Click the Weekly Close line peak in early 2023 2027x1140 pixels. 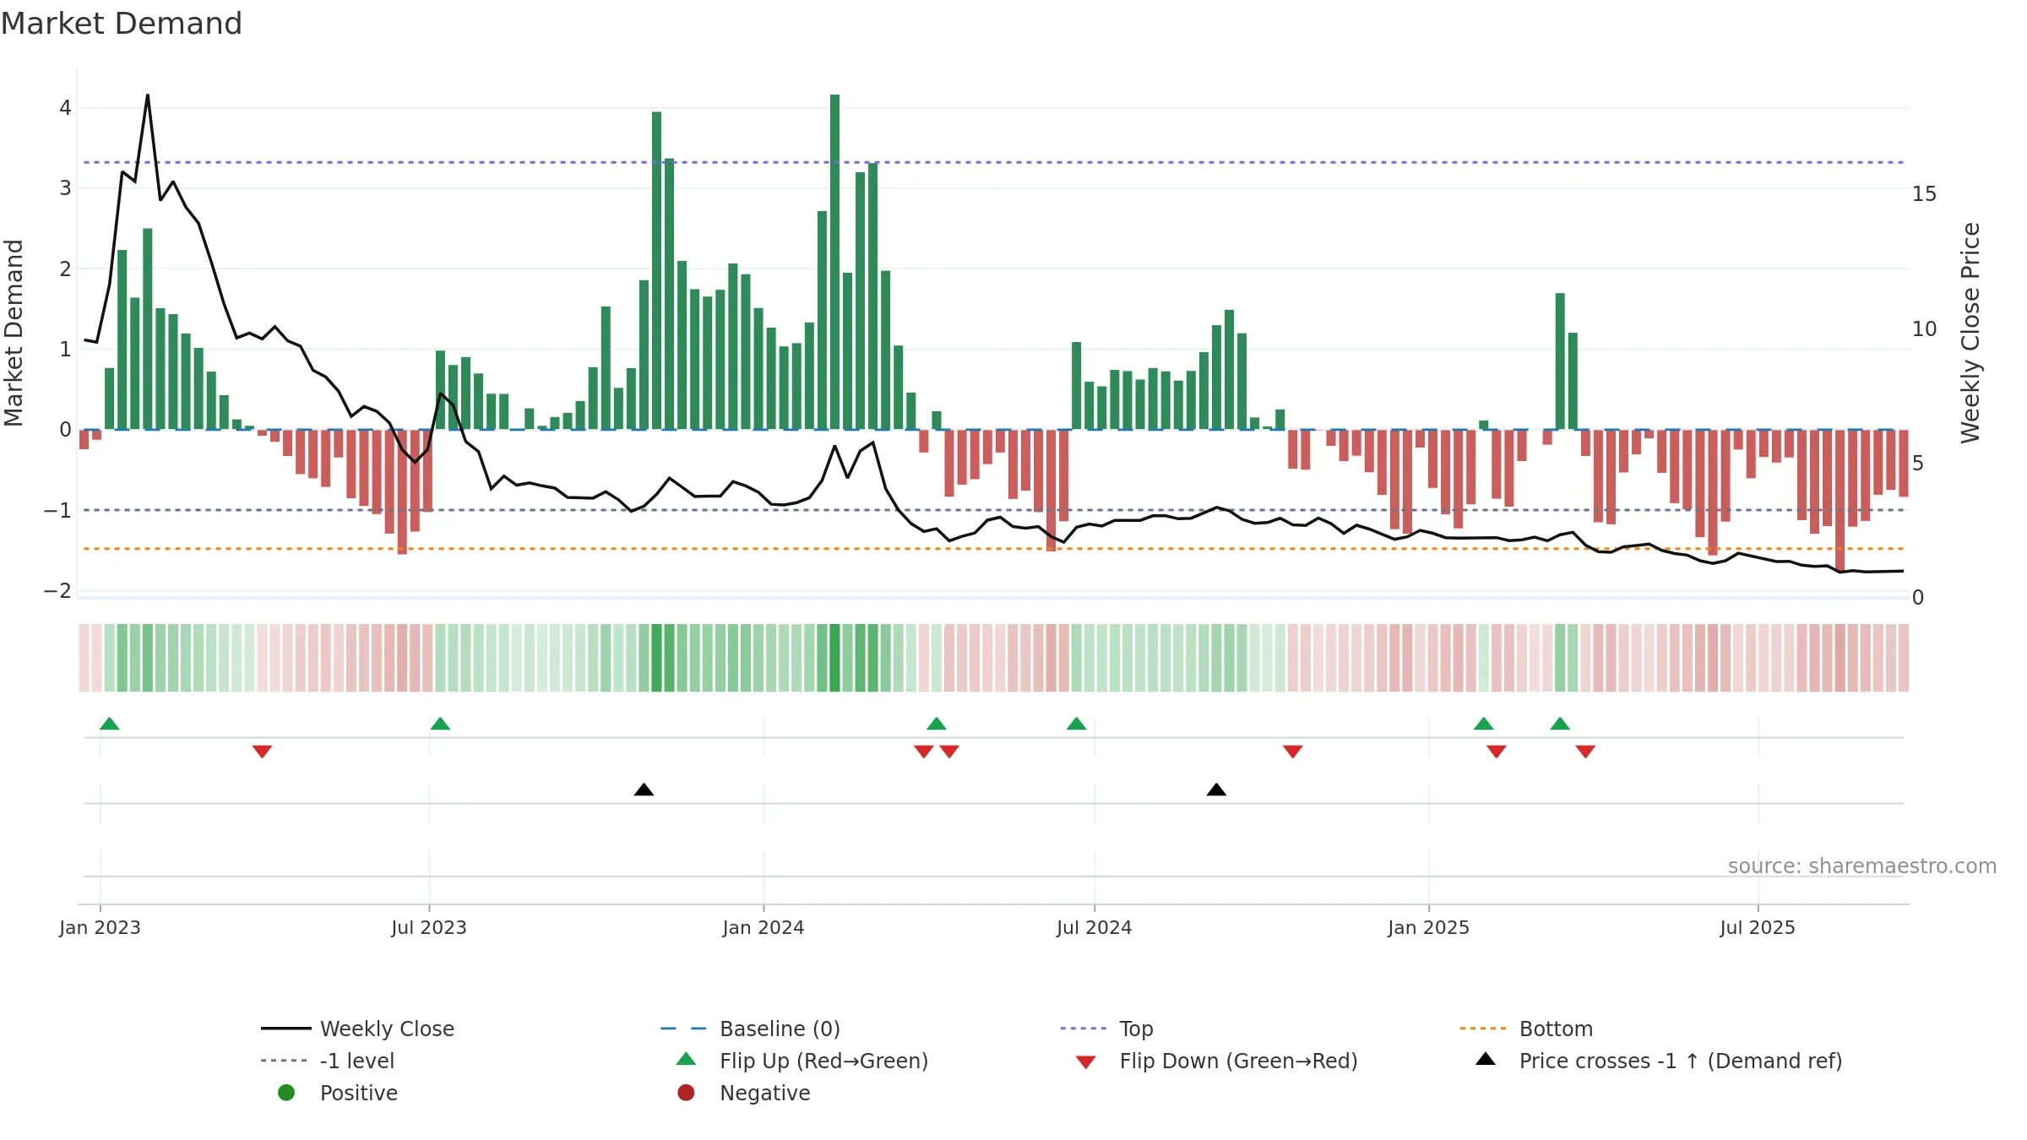(148, 95)
